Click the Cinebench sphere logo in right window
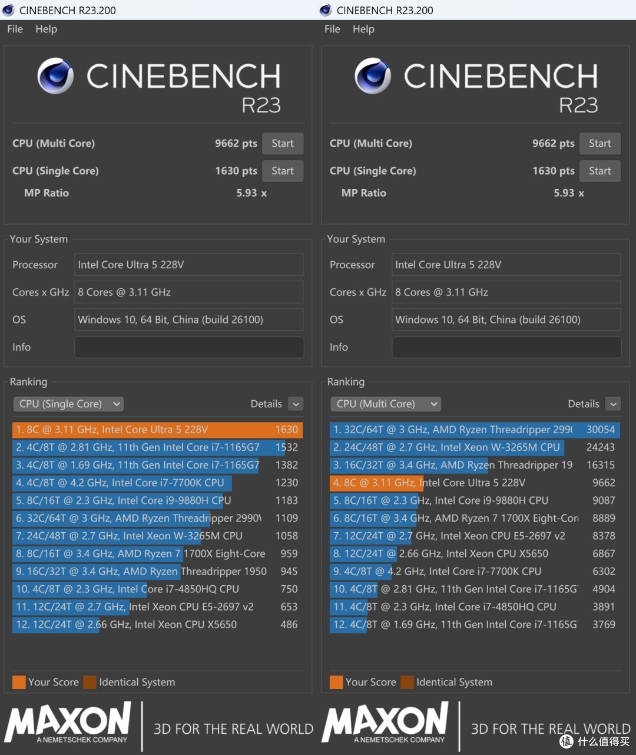The width and height of the screenshot is (636, 755). pyautogui.click(x=373, y=76)
